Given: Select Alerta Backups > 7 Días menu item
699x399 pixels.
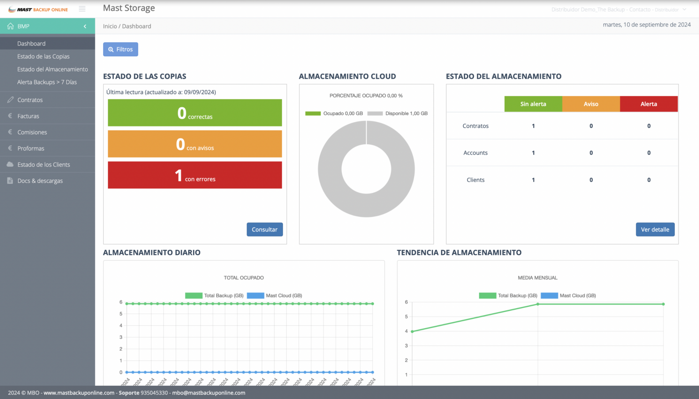Looking at the screenshot, I should pyautogui.click(x=47, y=82).
